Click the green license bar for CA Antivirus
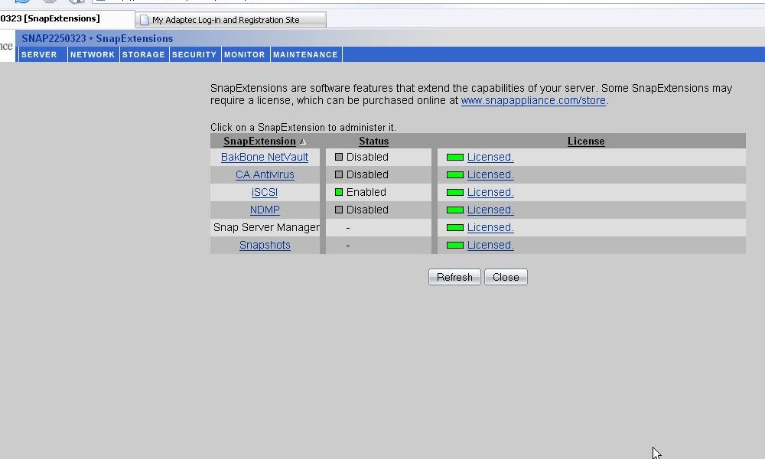Viewport: 765px width, 459px height. tap(455, 174)
